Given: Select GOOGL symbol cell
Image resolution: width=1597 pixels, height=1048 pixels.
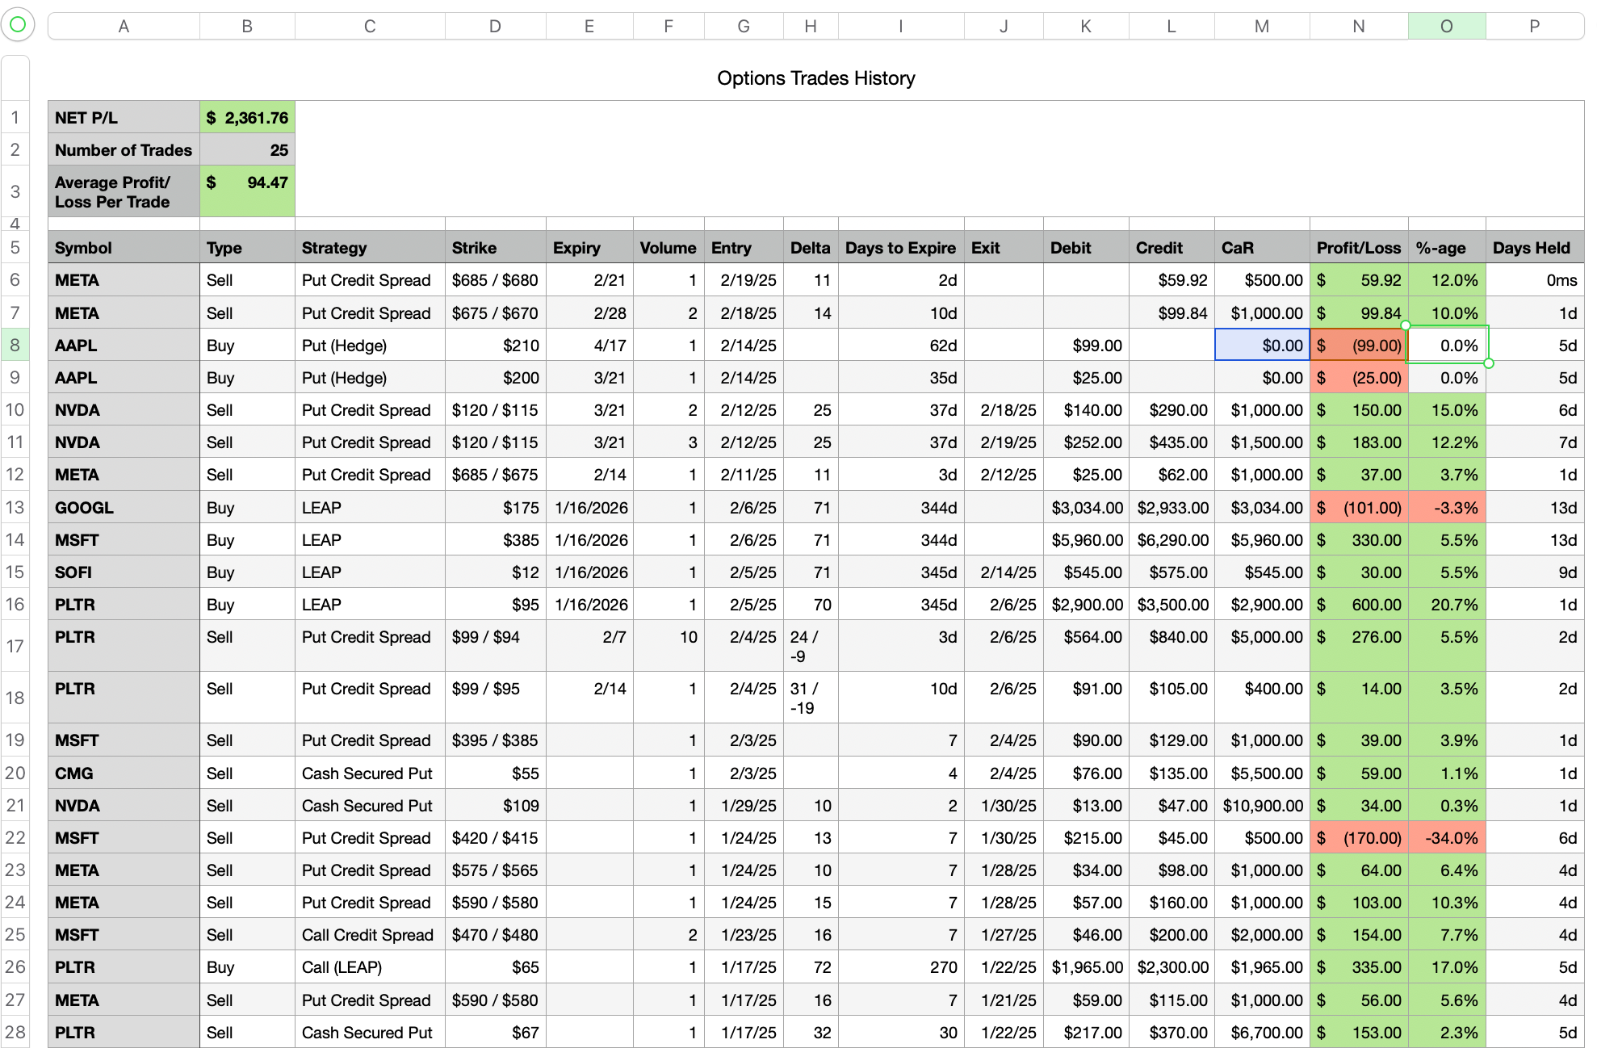Looking at the screenshot, I should click(x=124, y=507).
